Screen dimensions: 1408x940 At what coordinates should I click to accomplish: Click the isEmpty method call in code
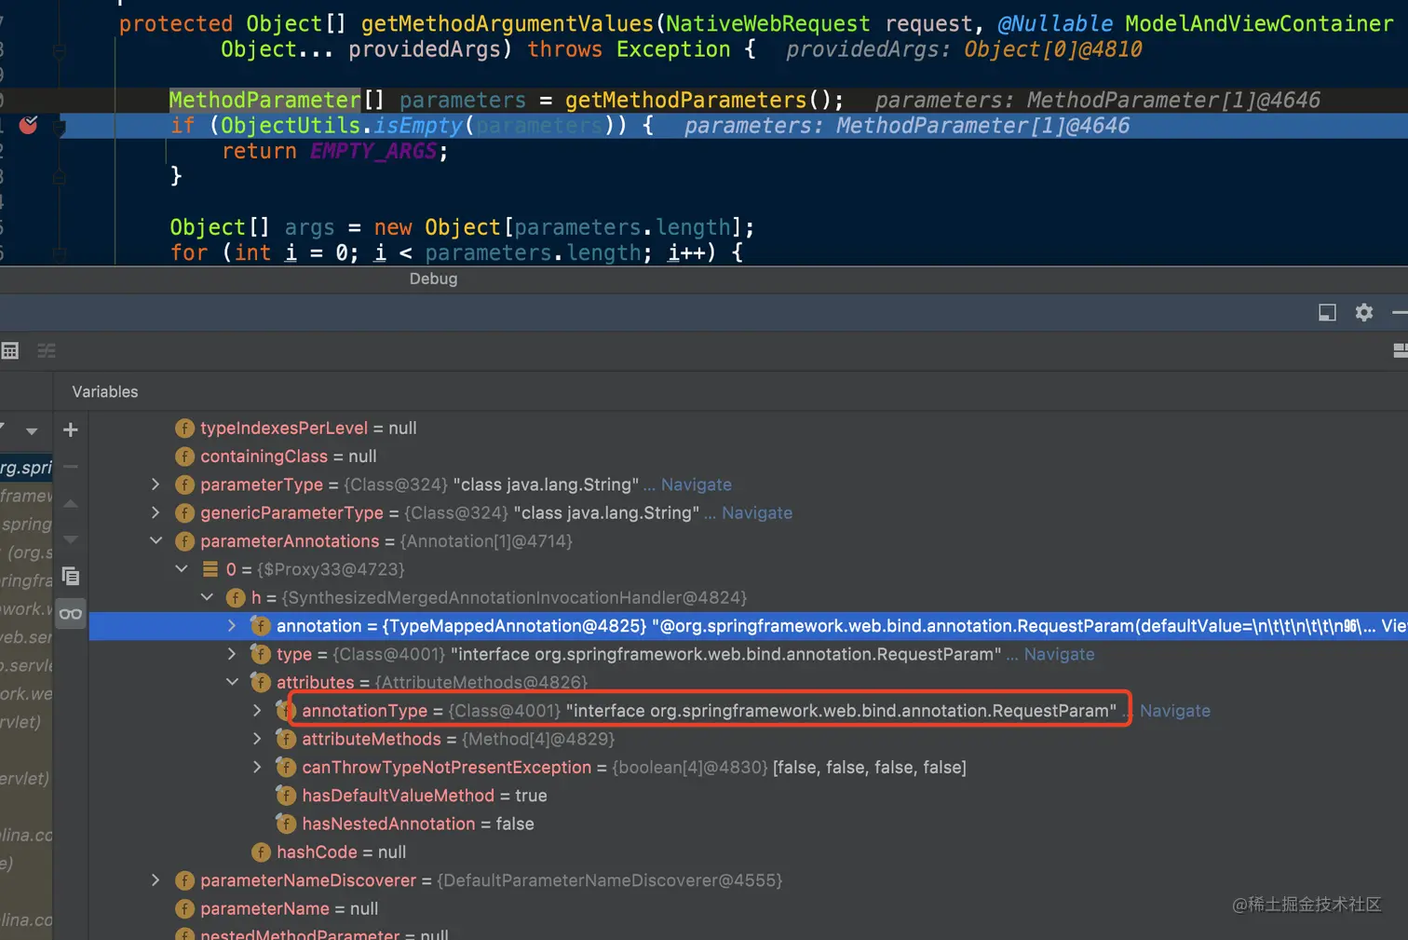pos(417,125)
